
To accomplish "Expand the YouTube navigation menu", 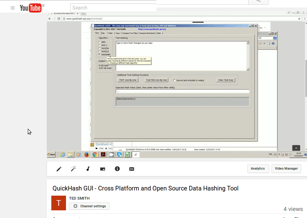I will pos(13,8).
